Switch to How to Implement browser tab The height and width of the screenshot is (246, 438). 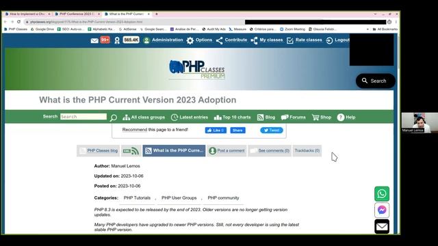click(x=27, y=14)
